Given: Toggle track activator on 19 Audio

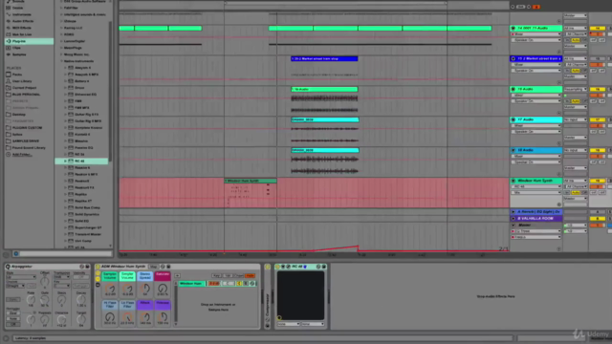Looking at the screenshot, I should pyautogui.click(x=597, y=89).
